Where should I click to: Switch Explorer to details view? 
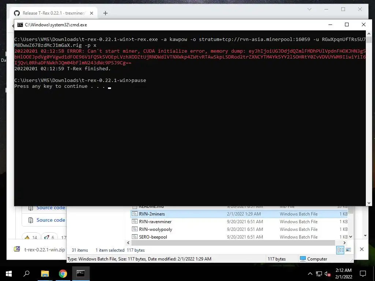point(340,250)
